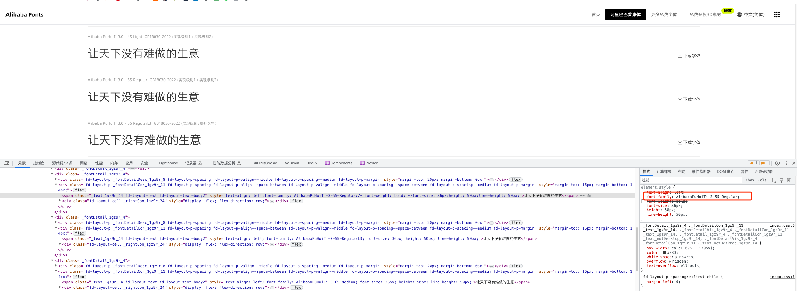Toggle the device toolbar icon in DevTools
This screenshot has width=797, height=291.
(7, 163)
